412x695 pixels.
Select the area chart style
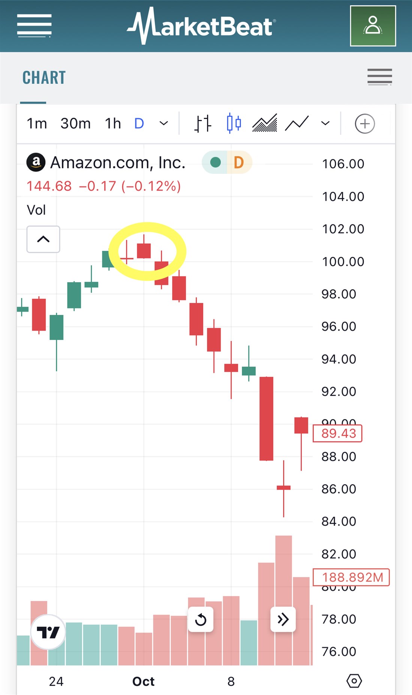coord(265,124)
